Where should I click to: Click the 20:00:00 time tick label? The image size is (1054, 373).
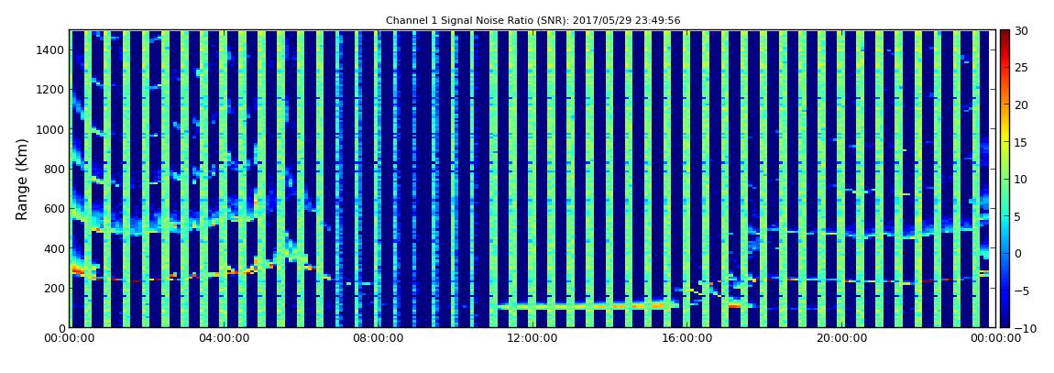coord(840,339)
